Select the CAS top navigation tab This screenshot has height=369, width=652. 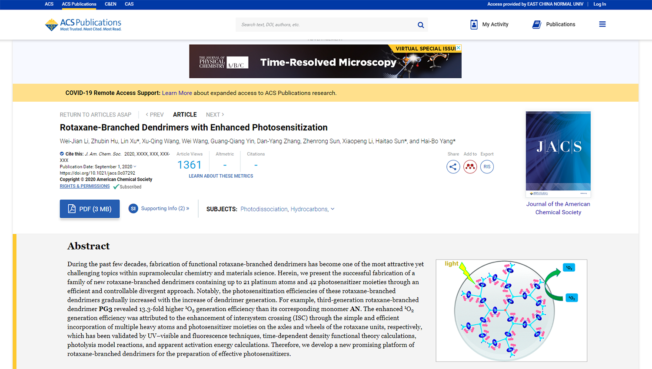[129, 4]
